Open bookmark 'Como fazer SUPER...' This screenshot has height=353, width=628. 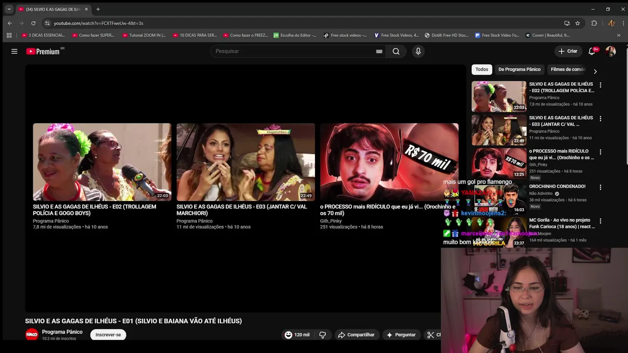pyautogui.click(x=93, y=35)
